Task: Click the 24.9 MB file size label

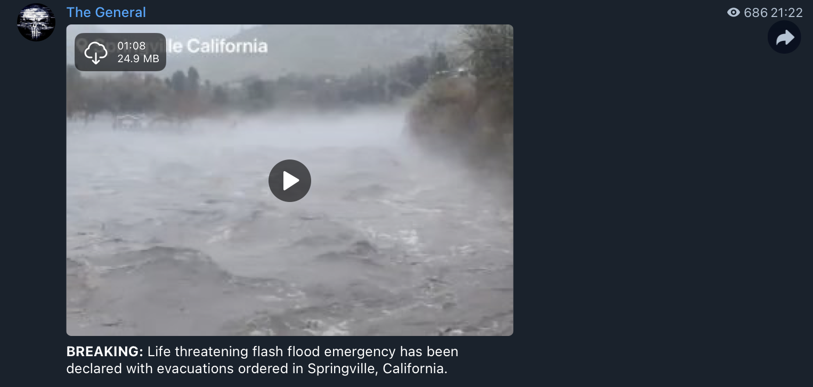Action: tap(138, 58)
